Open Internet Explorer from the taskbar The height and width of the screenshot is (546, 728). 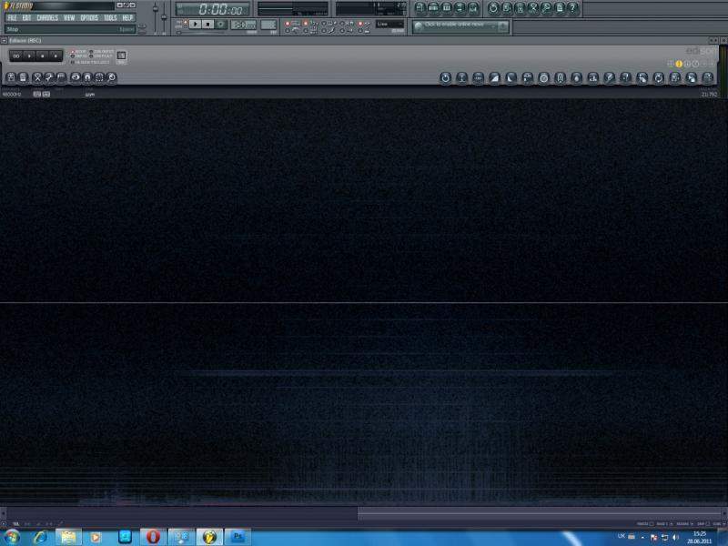coord(41,537)
